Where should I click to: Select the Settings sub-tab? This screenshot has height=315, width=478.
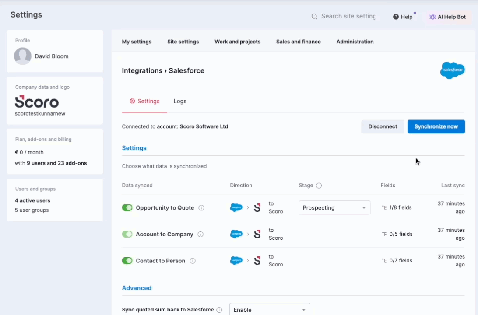pos(144,101)
